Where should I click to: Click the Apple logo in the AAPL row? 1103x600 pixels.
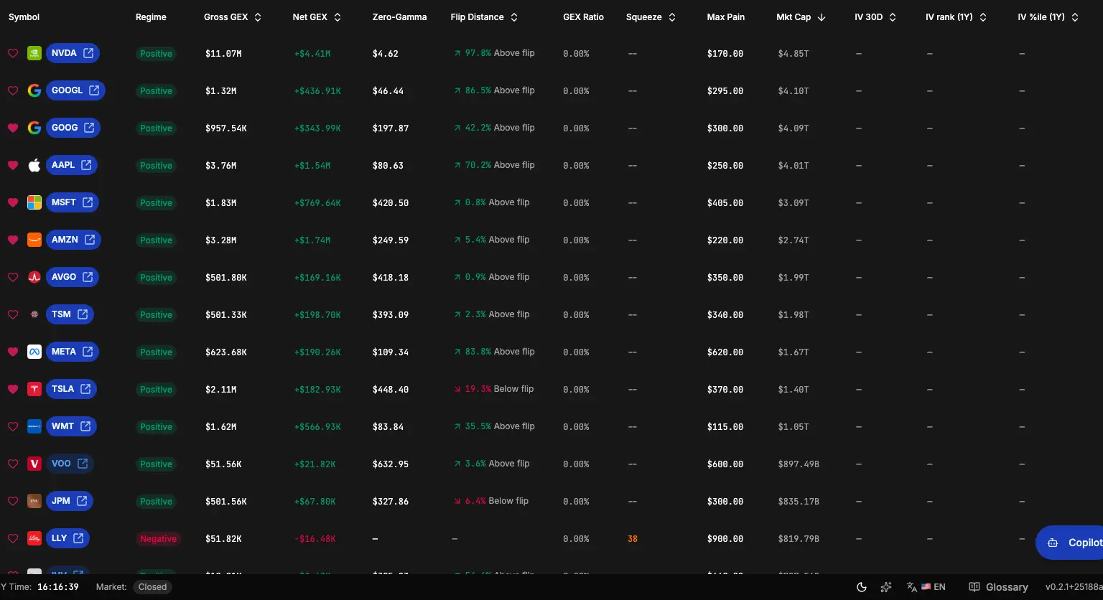pyautogui.click(x=34, y=165)
